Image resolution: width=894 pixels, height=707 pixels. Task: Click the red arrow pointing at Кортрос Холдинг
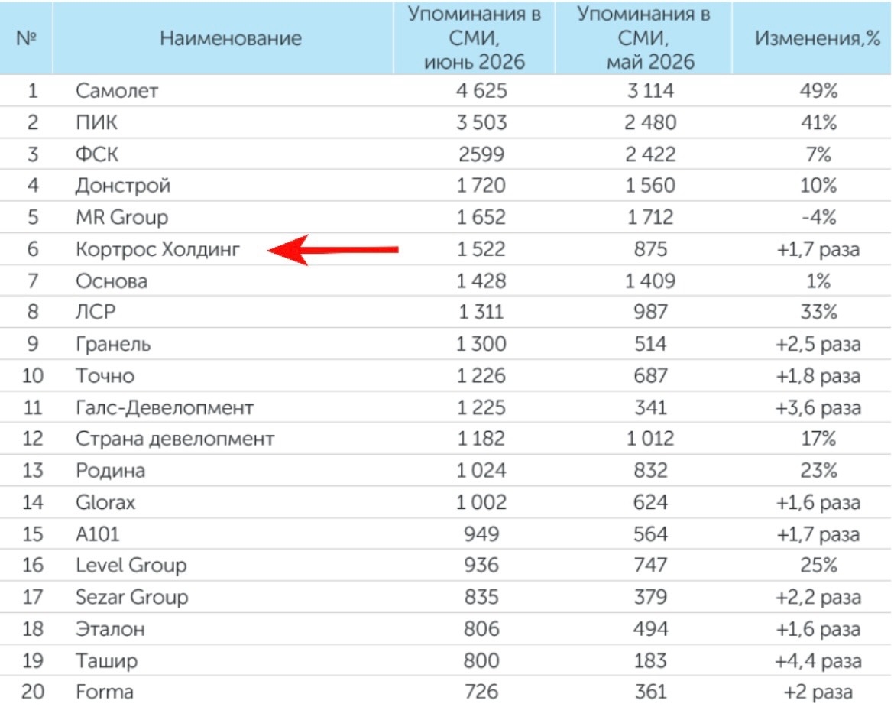tap(333, 250)
